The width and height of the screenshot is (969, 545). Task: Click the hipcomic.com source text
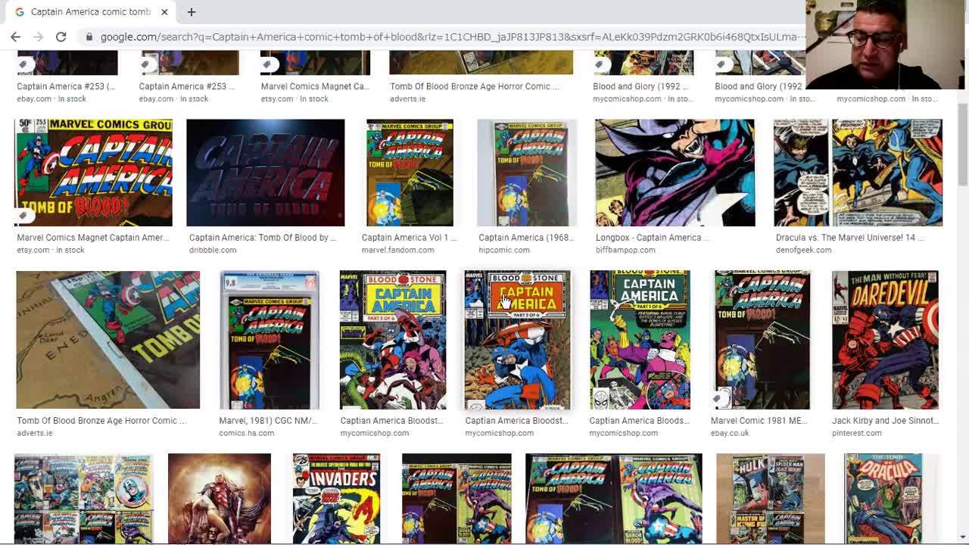(x=504, y=250)
